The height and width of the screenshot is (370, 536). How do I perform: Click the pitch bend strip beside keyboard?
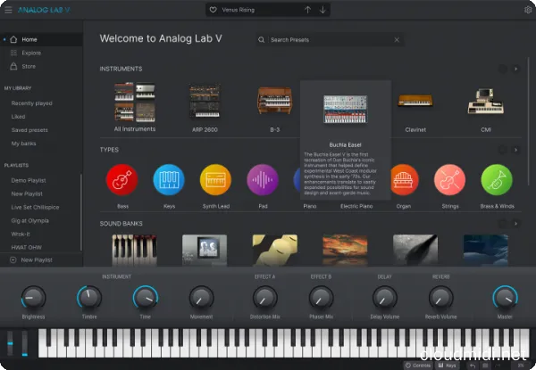pos(10,343)
